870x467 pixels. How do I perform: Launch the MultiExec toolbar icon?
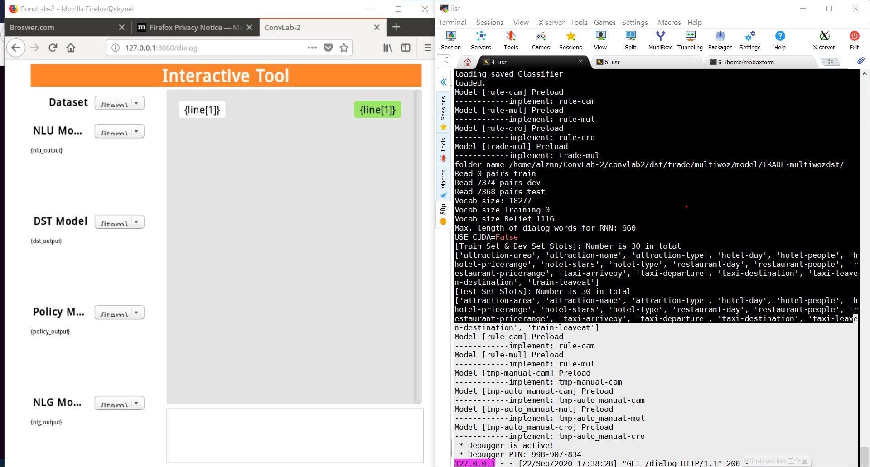[x=660, y=40]
